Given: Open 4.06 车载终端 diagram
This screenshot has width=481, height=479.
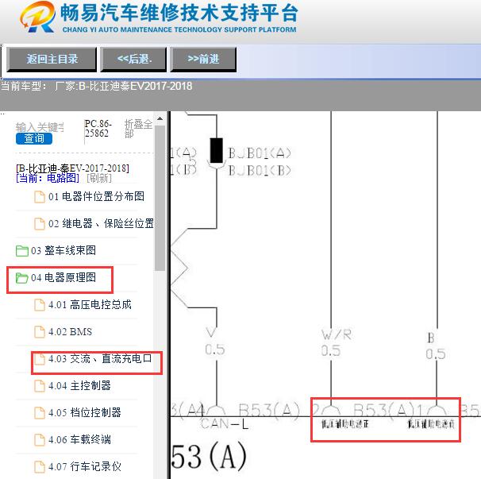Looking at the screenshot, I should pos(79,440).
